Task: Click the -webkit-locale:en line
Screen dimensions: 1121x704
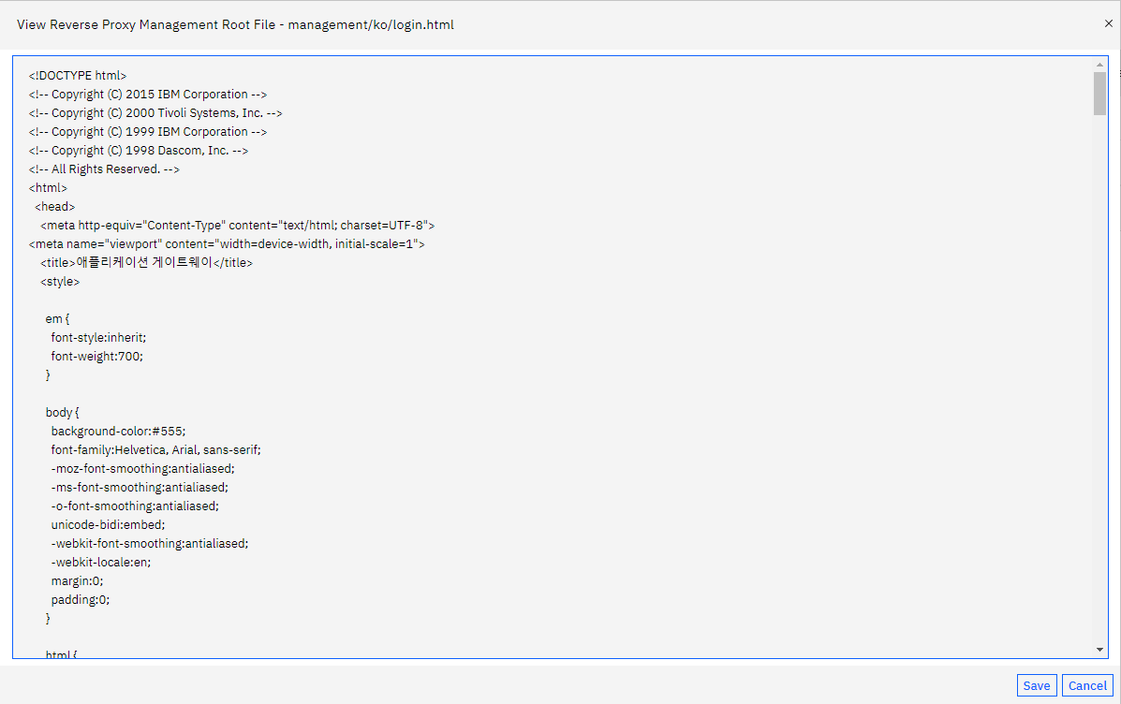Action: tap(101, 562)
